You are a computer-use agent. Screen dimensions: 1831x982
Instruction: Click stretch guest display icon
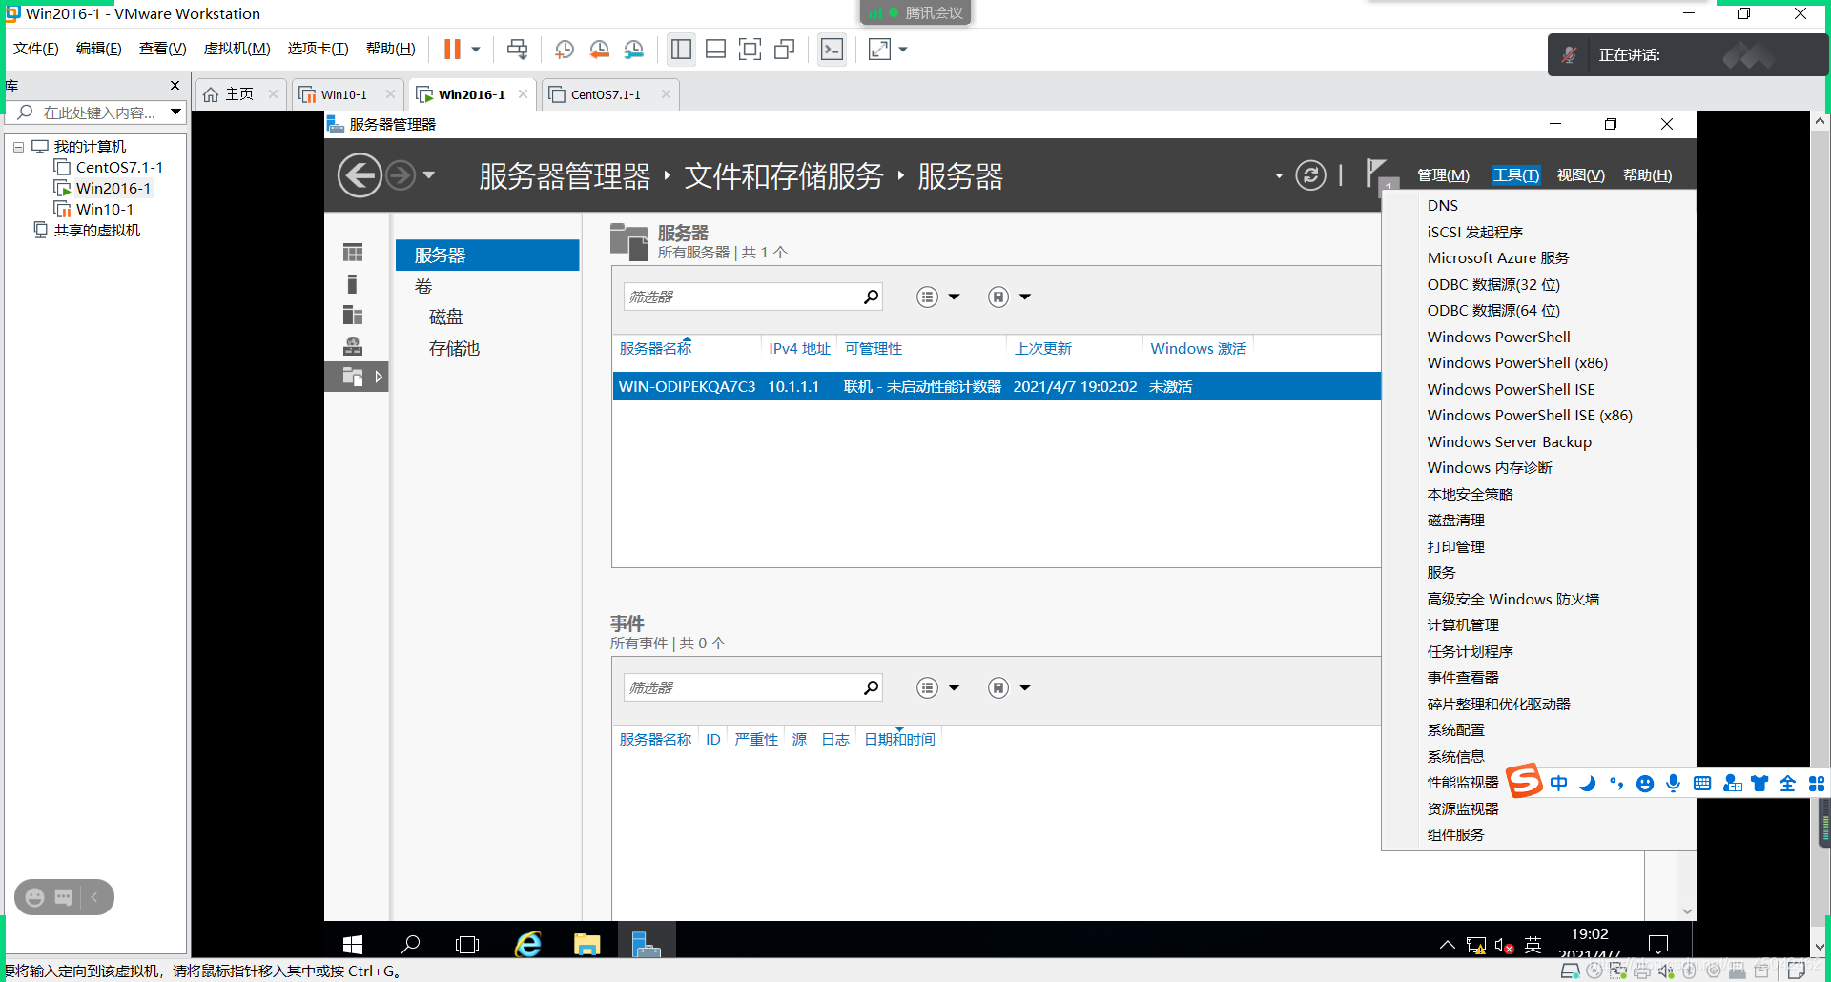tap(879, 50)
